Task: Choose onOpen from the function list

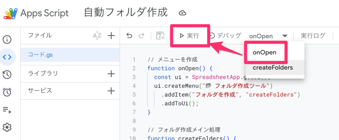Action: [264, 52]
